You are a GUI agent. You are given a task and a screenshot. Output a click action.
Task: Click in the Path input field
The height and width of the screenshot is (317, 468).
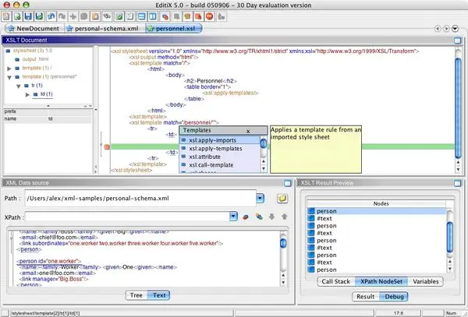coord(141,199)
